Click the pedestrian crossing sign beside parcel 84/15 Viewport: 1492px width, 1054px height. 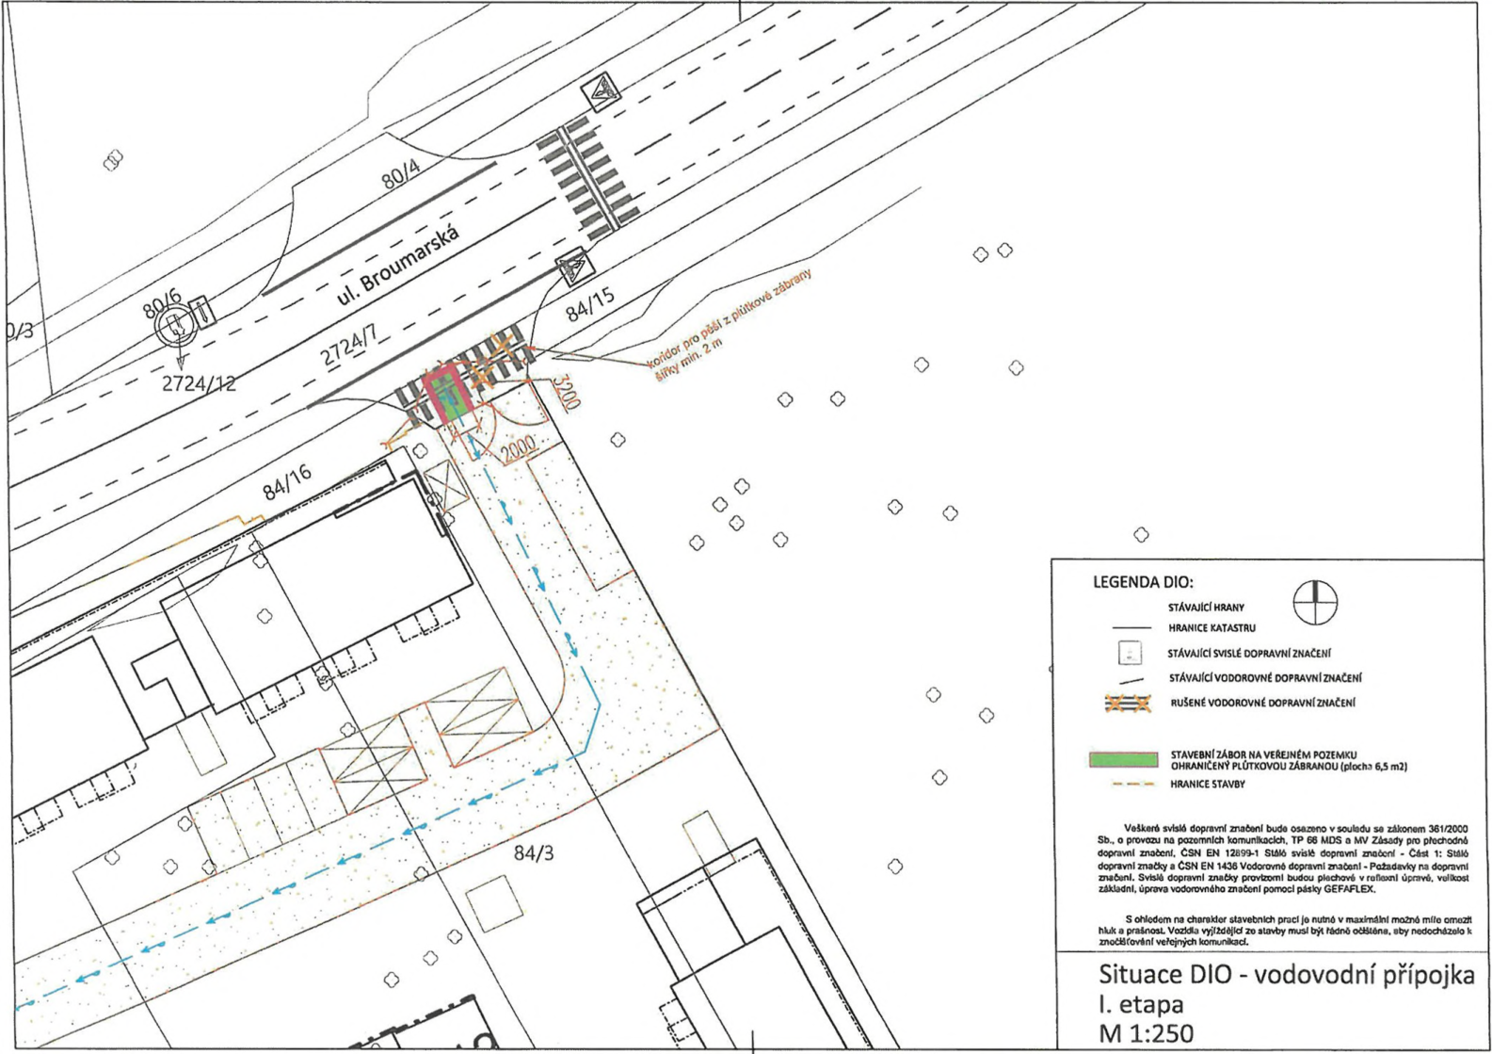(571, 270)
